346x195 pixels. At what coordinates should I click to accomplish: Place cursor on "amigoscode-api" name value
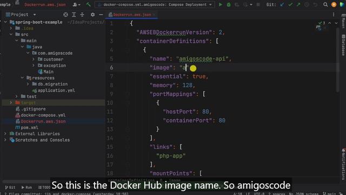pyautogui.click(x=202, y=59)
